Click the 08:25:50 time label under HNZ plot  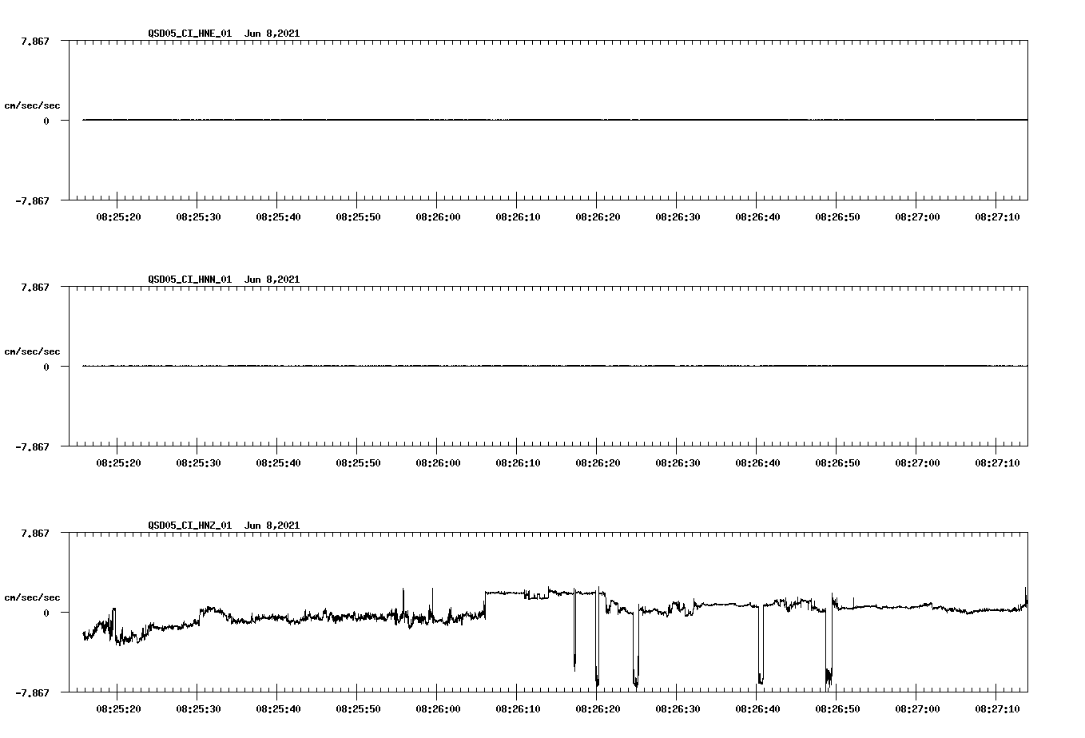tap(358, 709)
